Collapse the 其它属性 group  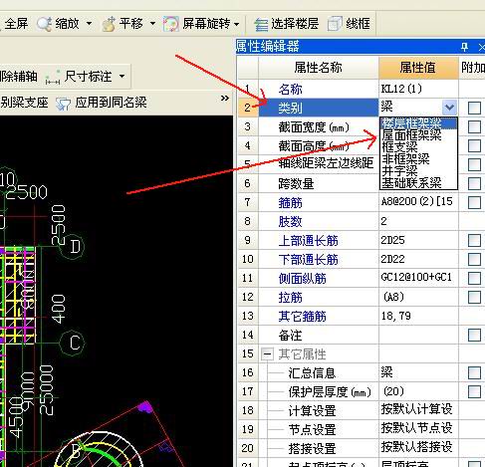(267, 353)
